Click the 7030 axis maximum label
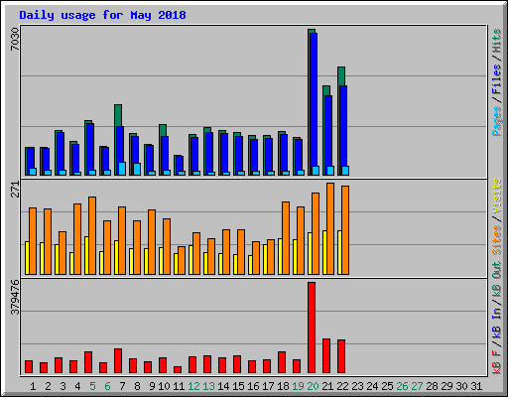This screenshot has height=397, width=508. 15,39
